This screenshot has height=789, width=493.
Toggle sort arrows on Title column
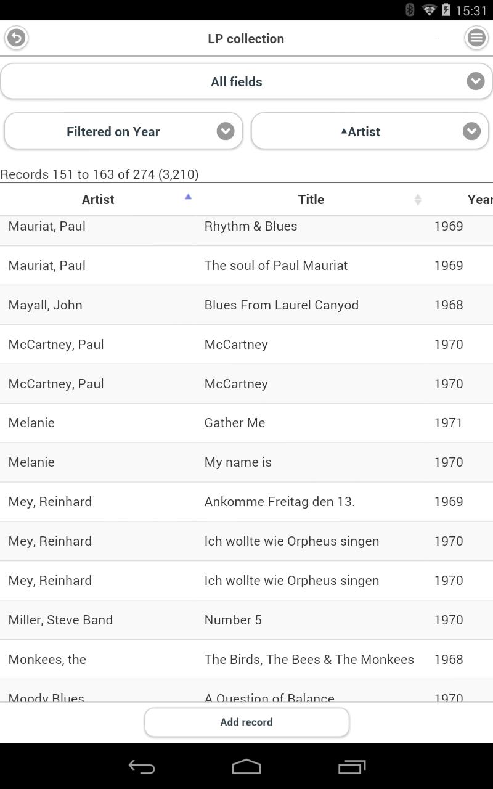(x=418, y=199)
